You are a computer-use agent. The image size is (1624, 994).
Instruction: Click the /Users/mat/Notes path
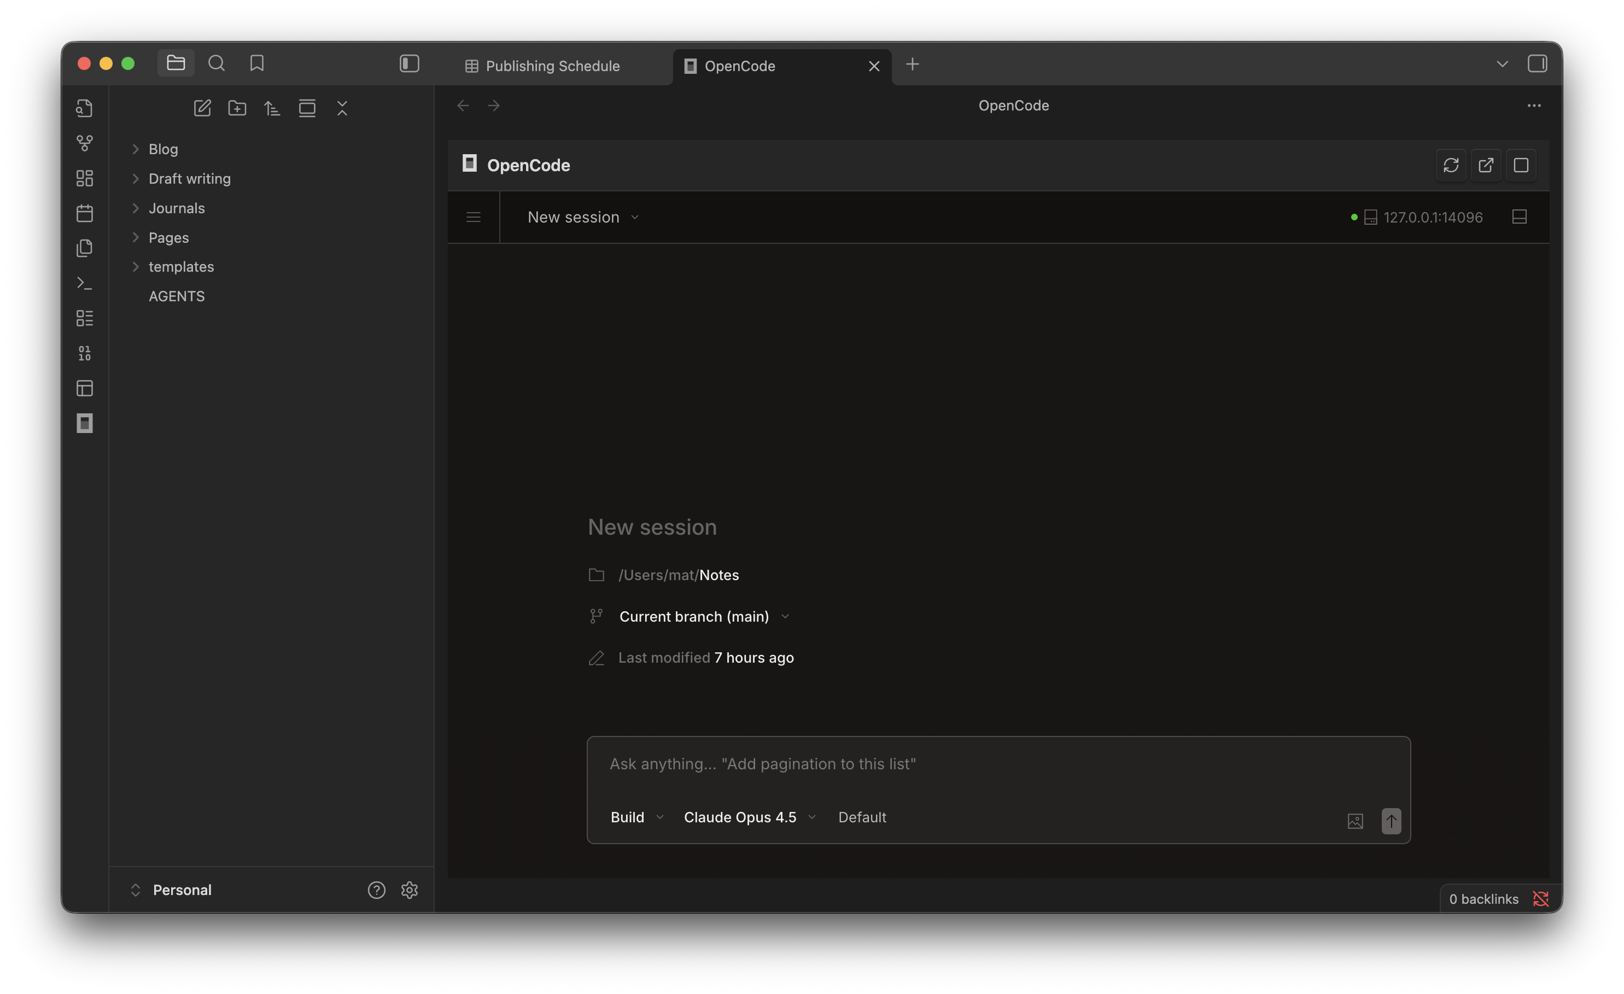pyautogui.click(x=678, y=575)
